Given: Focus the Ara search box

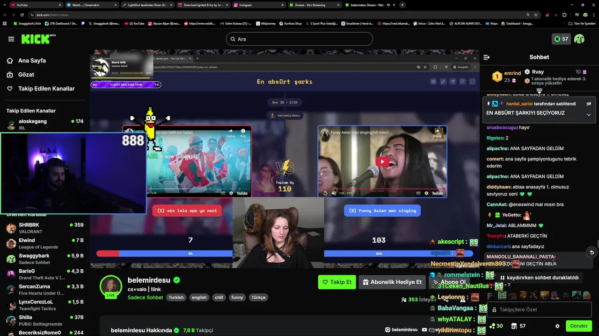Looking at the screenshot, I should (x=299, y=39).
